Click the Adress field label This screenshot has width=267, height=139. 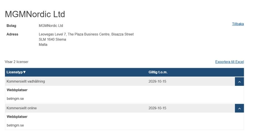tap(12, 34)
